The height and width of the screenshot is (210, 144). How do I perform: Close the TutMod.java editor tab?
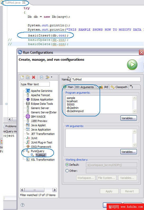[24, 2]
